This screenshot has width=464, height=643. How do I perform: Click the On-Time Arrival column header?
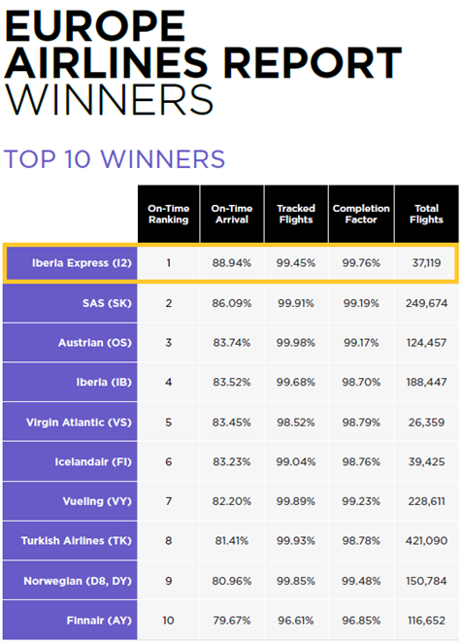[x=232, y=214]
